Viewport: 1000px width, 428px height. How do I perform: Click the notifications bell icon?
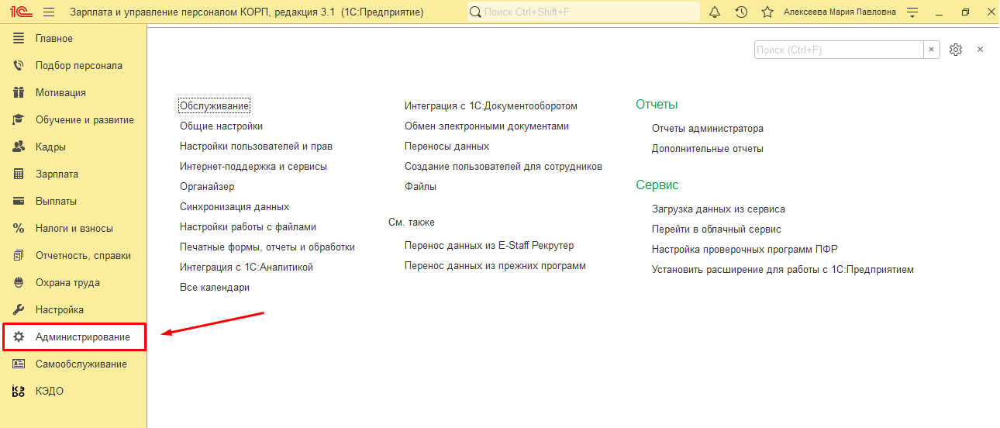715,12
